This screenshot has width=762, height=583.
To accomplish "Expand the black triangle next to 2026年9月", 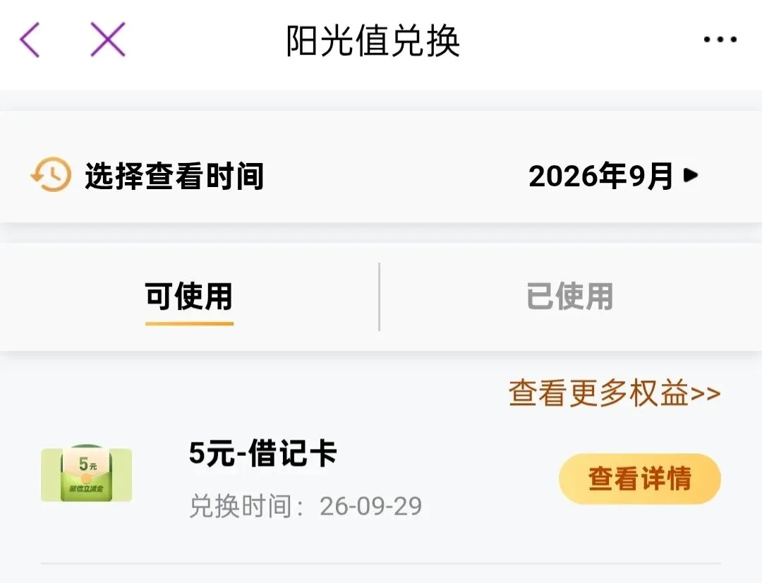I will coord(691,175).
